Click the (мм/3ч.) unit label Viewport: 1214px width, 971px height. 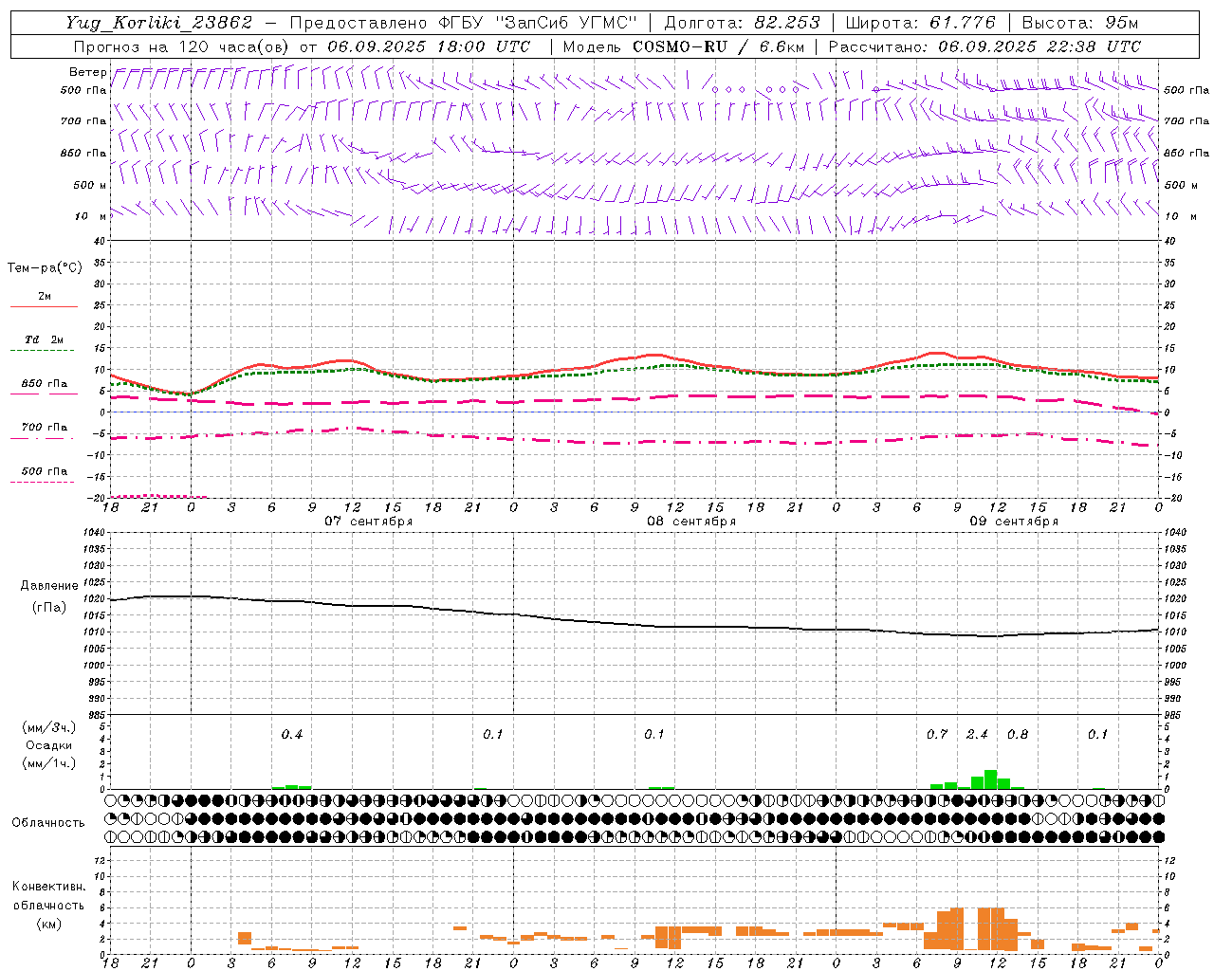pos(48,727)
